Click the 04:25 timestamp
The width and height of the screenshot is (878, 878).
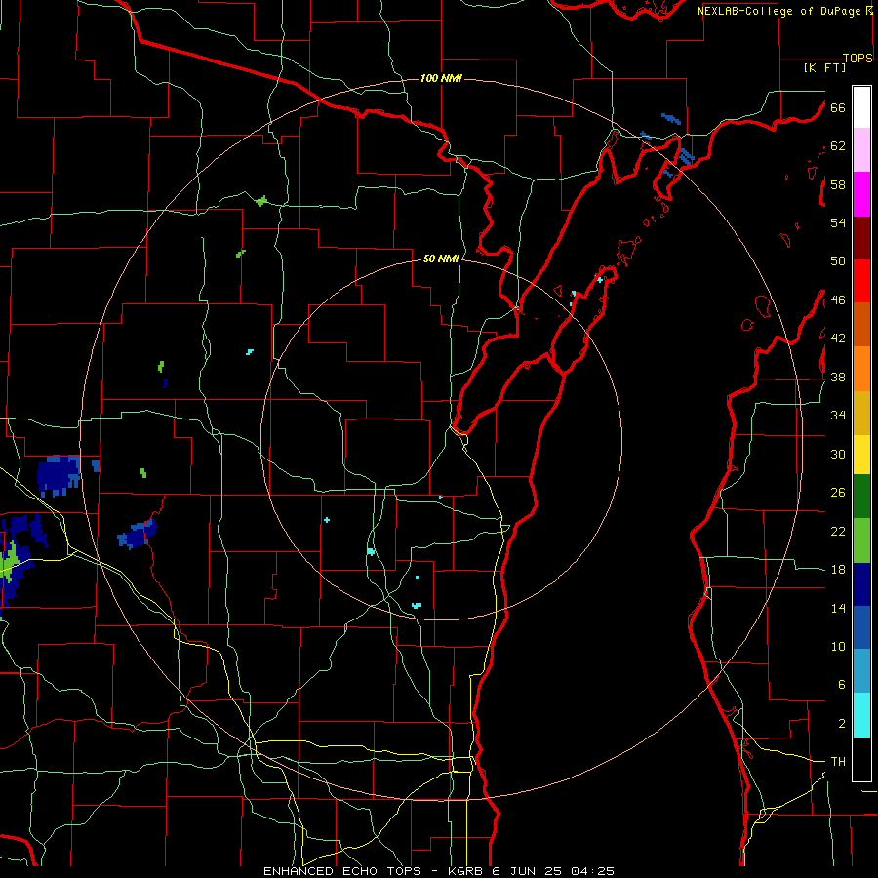[x=592, y=871]
